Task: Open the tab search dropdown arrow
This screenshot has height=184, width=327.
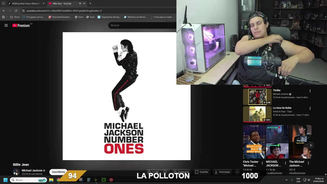Action: click(x=3, y=4)
